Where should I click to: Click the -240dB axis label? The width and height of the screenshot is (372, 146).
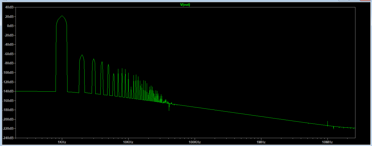point(8,138)
